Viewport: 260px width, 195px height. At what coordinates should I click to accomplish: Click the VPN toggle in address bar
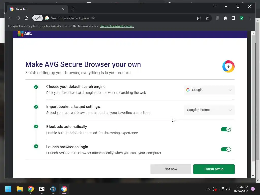point(38,18)
